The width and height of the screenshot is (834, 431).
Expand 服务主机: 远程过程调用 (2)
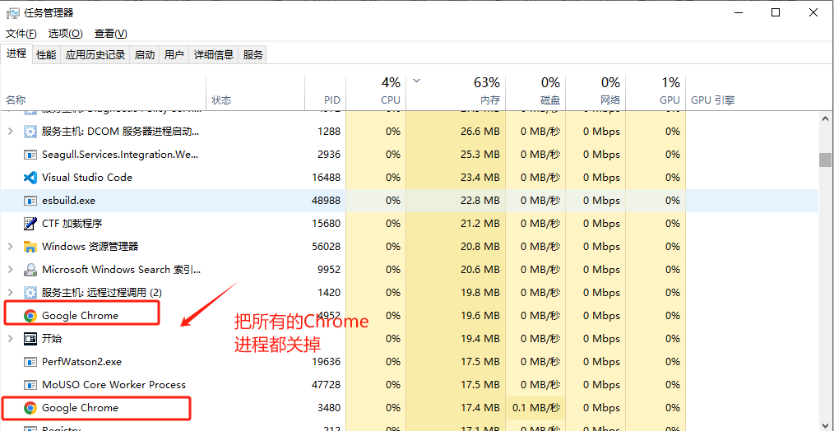(x=10, y=293)
